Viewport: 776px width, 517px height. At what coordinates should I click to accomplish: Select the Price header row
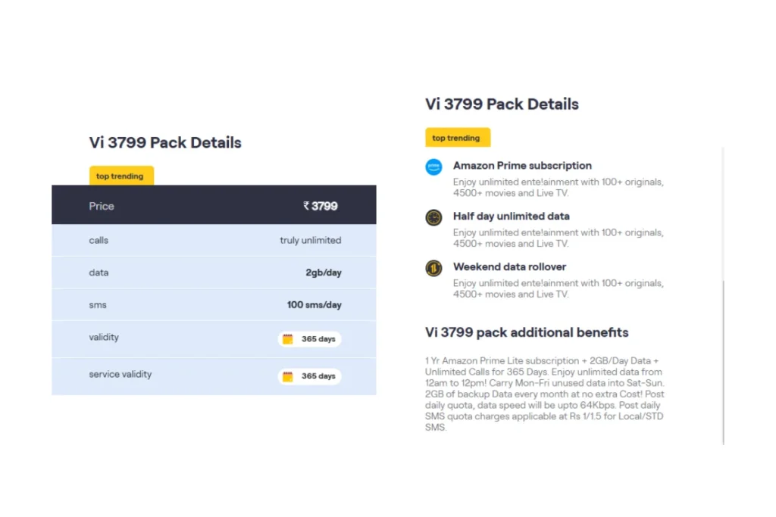(214, 204)
